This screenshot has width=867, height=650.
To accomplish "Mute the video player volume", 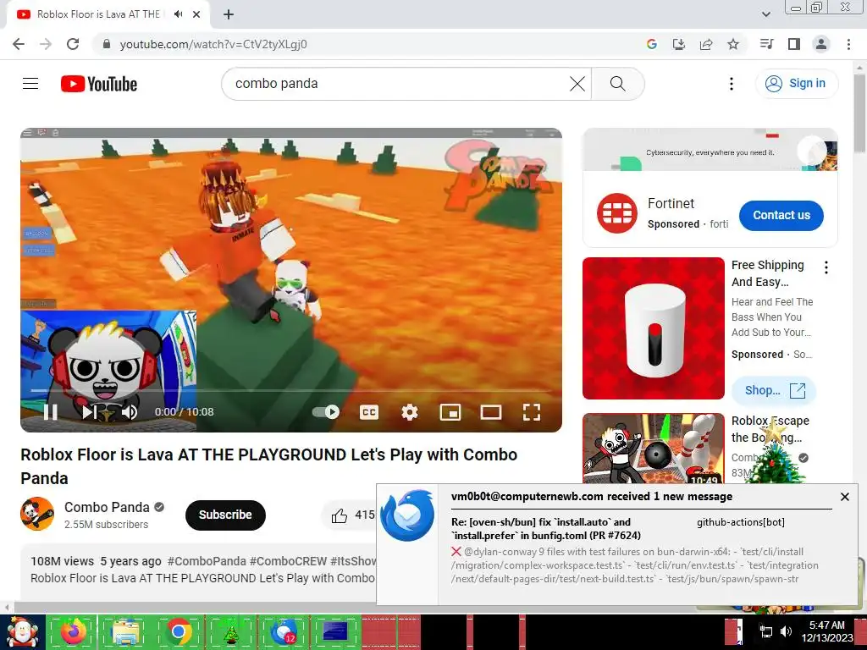I will coord(130,412).
